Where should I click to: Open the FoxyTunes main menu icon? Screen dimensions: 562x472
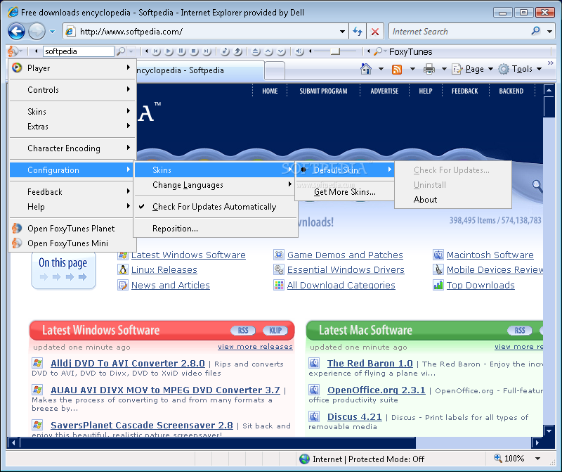12,51
